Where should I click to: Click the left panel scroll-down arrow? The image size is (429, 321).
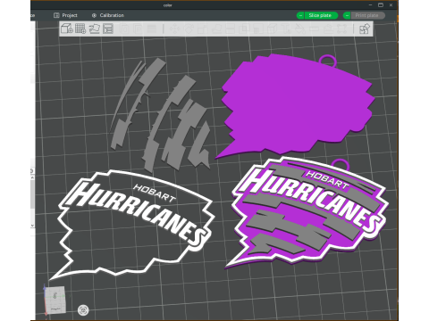tap(32, 226)
